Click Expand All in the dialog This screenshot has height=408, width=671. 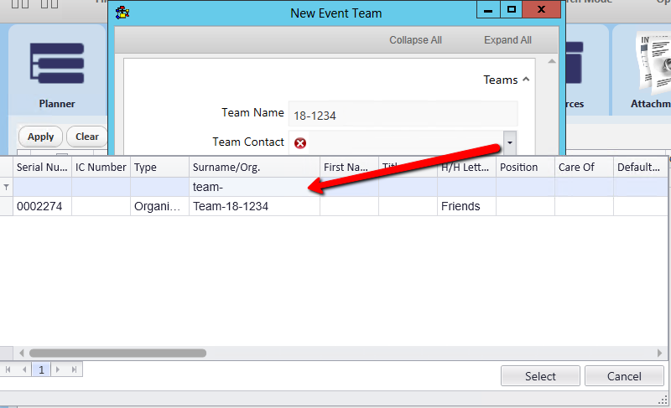click(x=507, y=40)
